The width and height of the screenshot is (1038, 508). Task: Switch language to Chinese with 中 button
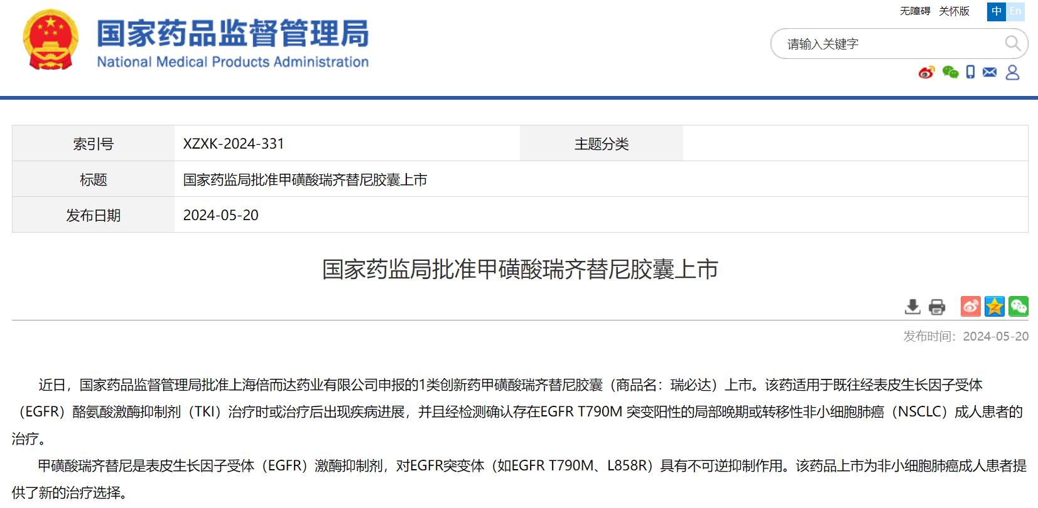[996, 11]
